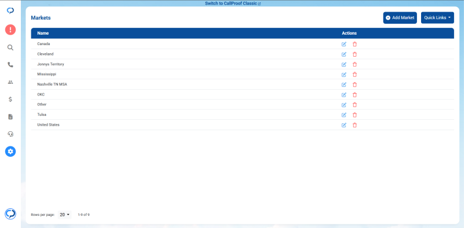The image size is (464, 228).
Task: Open the phone calls sidebar icon
Action: click(10, 65)
